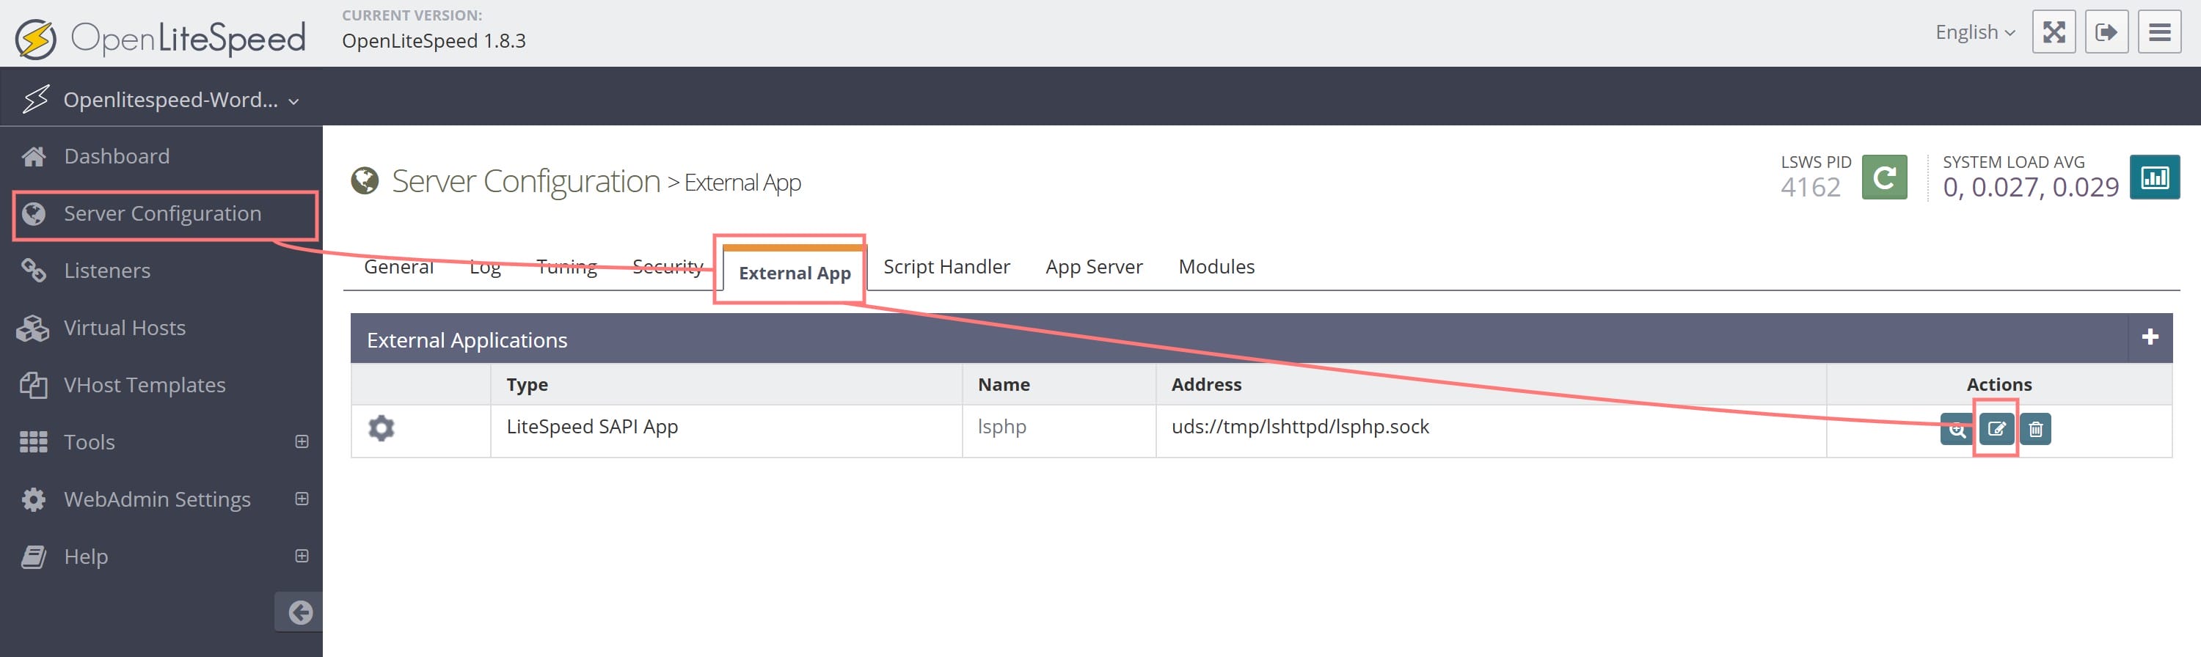Switch to the Security tab

[x=668, y=267]
